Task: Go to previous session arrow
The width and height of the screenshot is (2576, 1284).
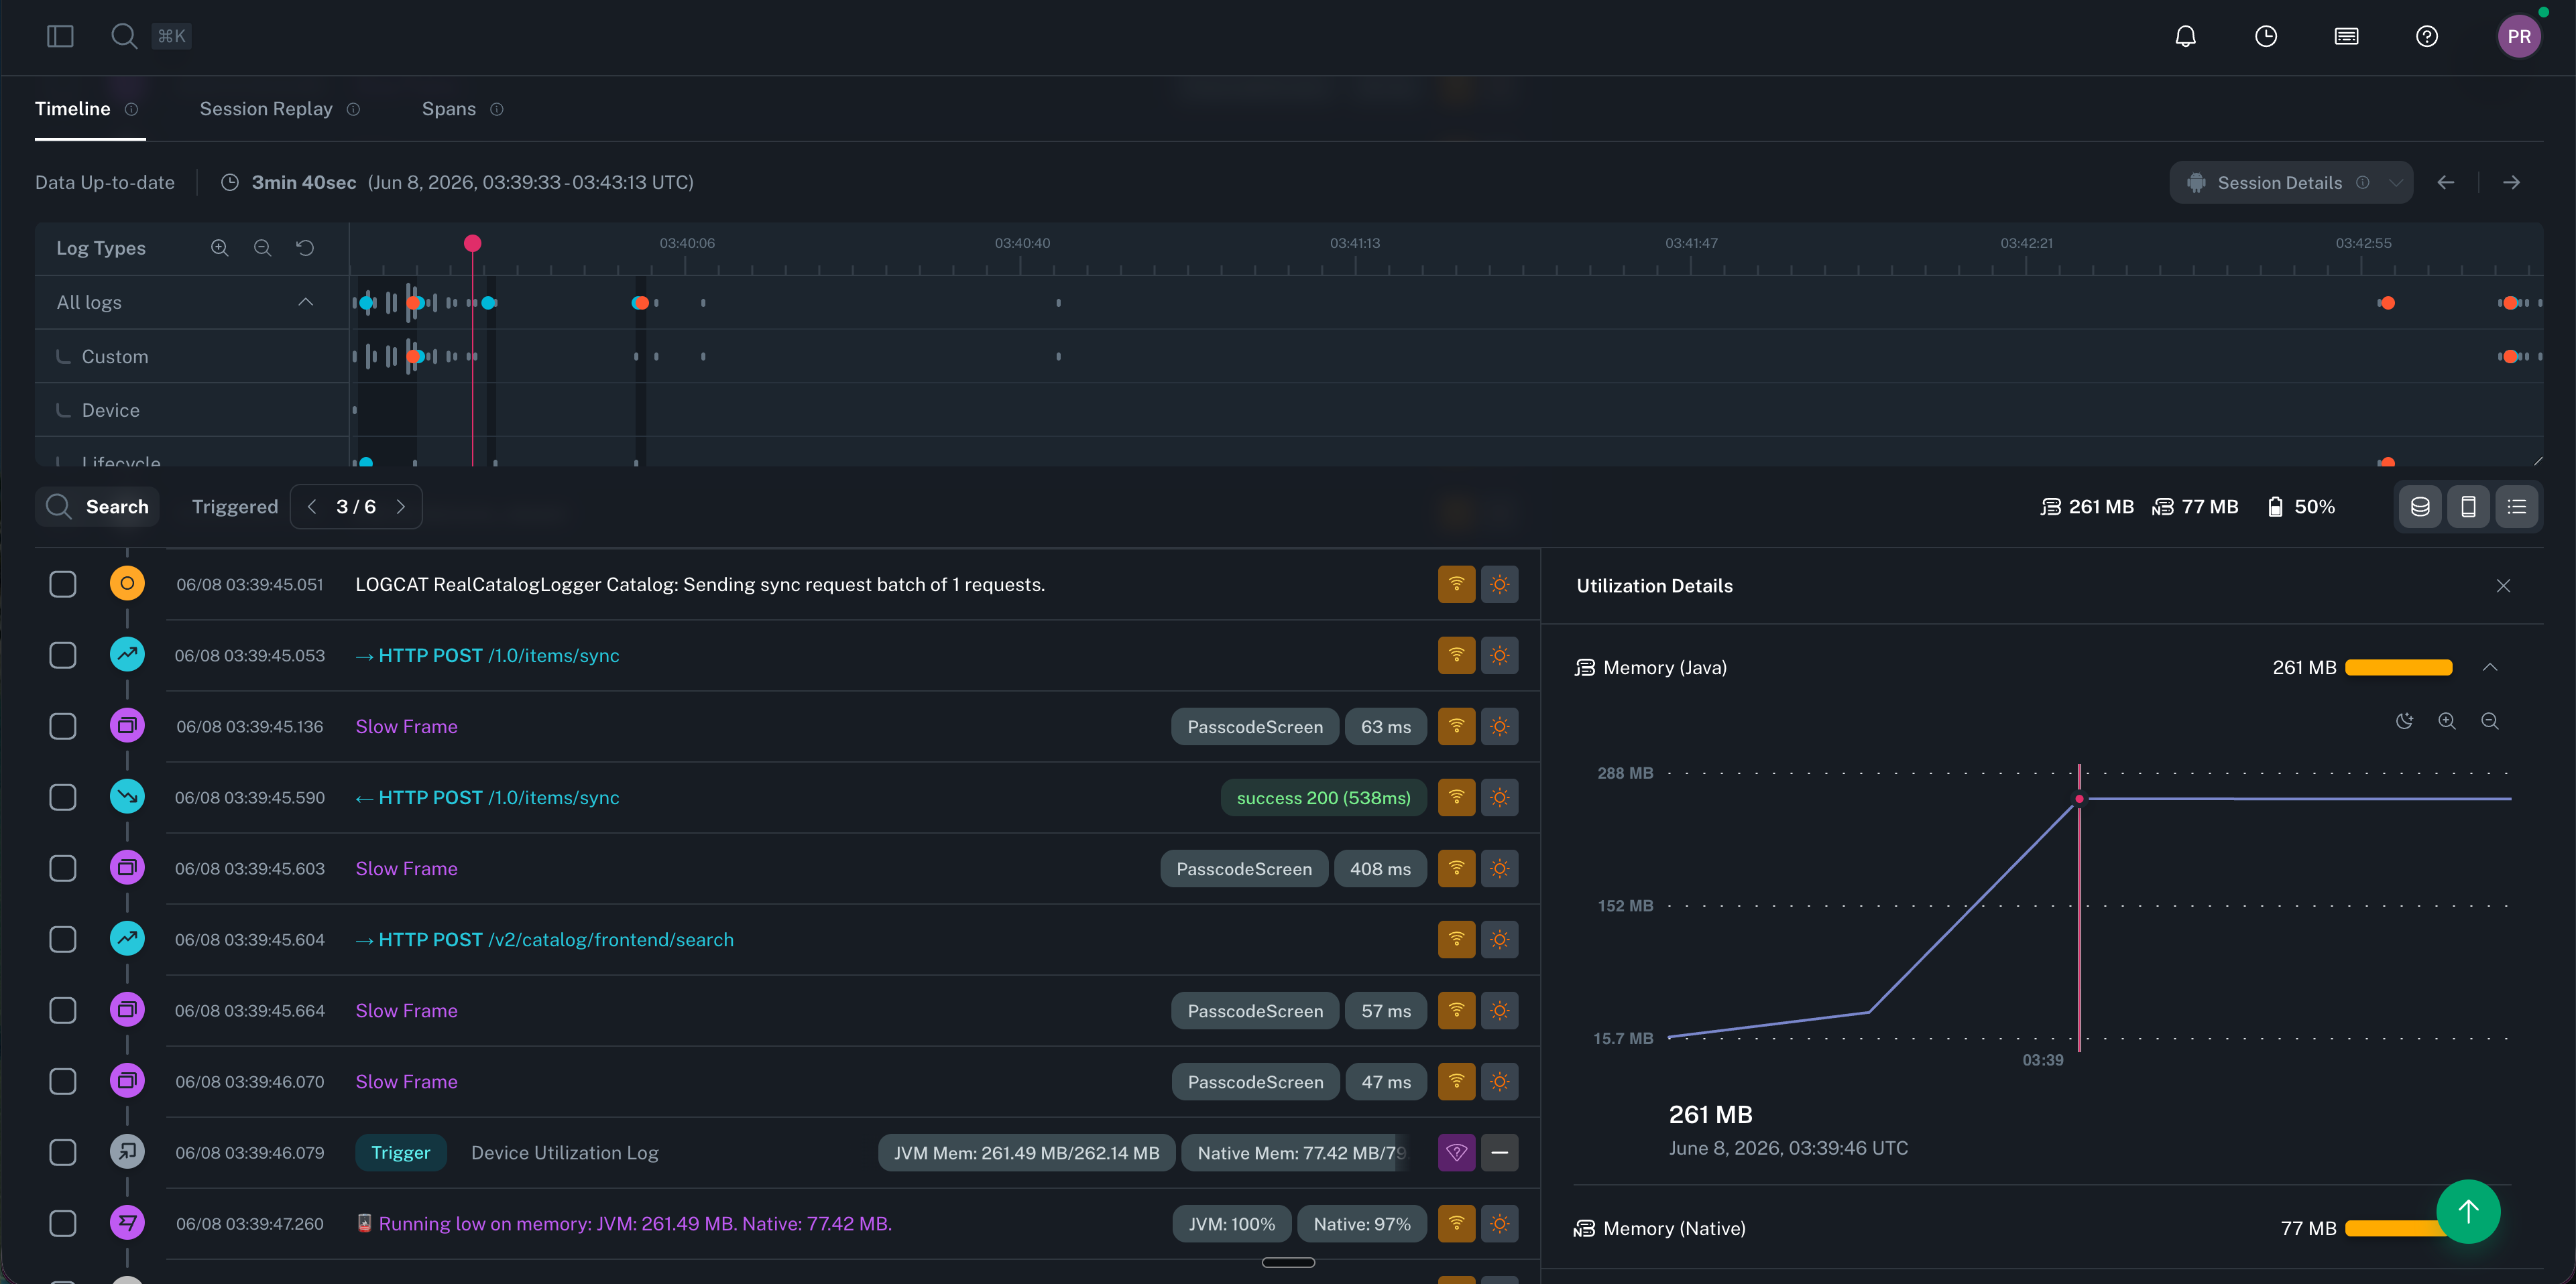Action: [x=2445, y=182]
